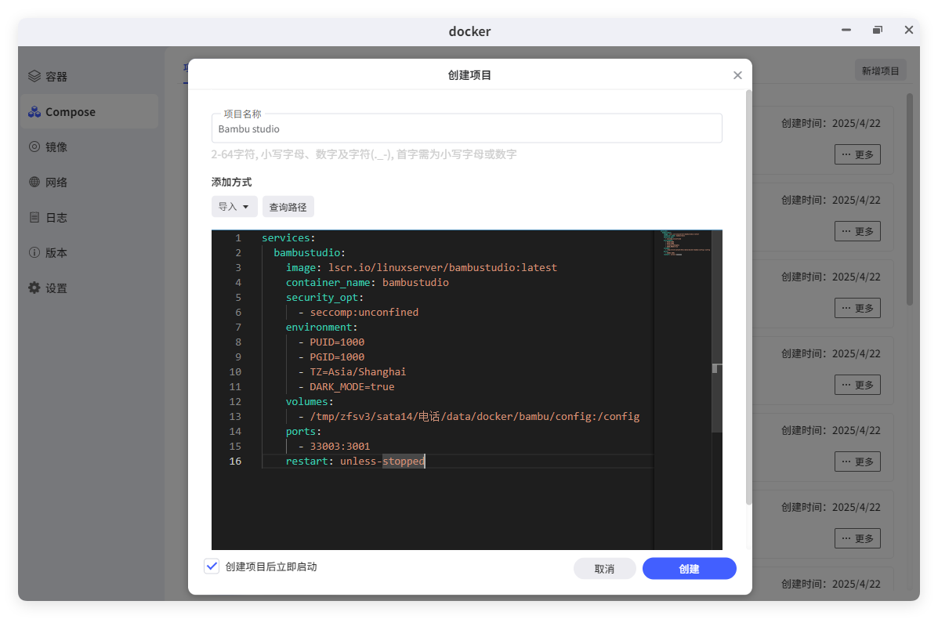938x619 pixels.
Task: Click line 1 'services:' in the editor
Action: pos(288,237)
